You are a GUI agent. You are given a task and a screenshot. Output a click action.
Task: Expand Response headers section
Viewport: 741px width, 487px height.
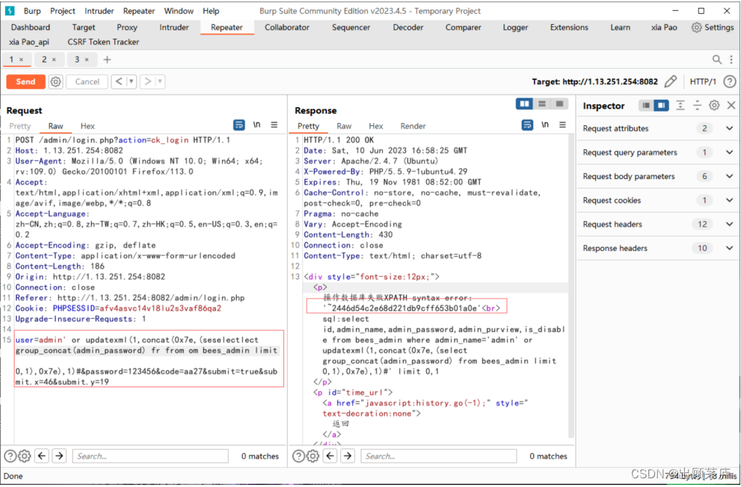pyautogui.click(x=658, y=248)
